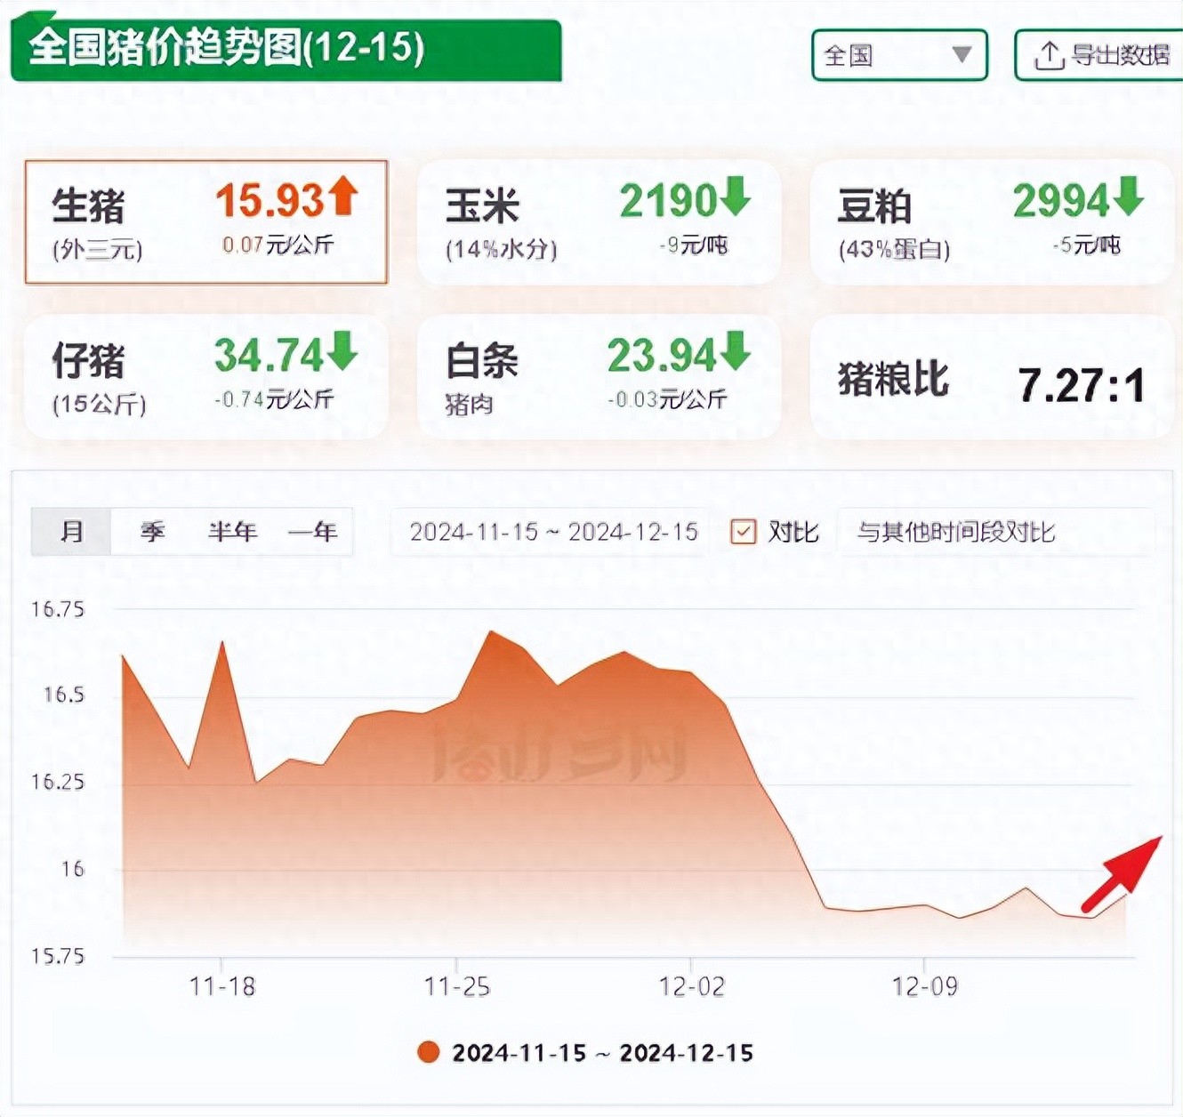Toggle the orange legend dot for 2024-11-15 ~ 2024-12-15
Viewport: 1183px width, 1117px height.
429,1053
